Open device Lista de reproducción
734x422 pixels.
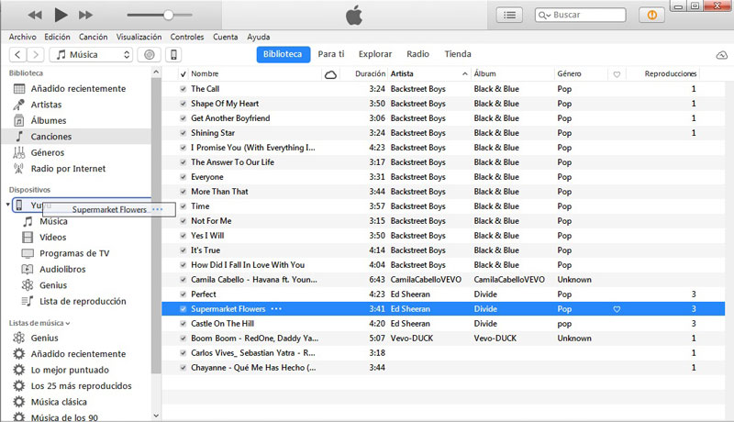pos(81,301)
